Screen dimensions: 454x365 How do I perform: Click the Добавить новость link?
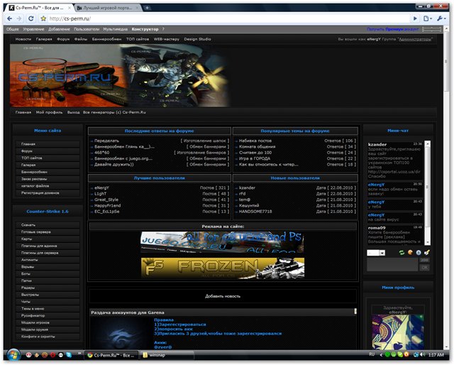click(223, 295)
